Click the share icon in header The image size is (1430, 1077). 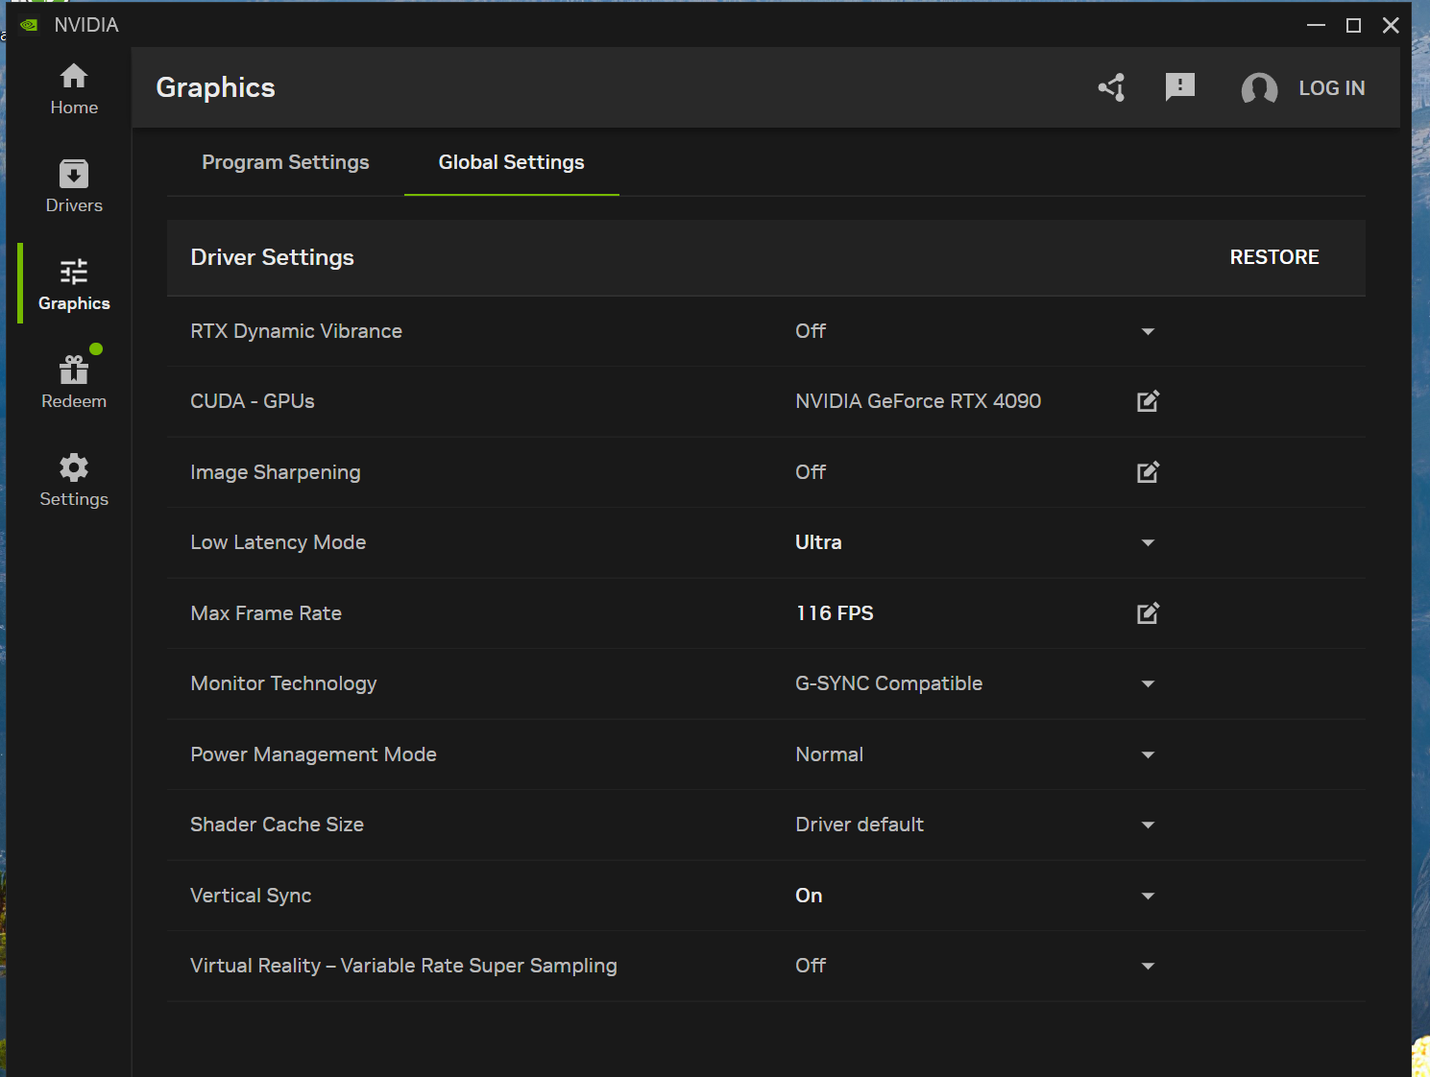(x=1112, y=87)
